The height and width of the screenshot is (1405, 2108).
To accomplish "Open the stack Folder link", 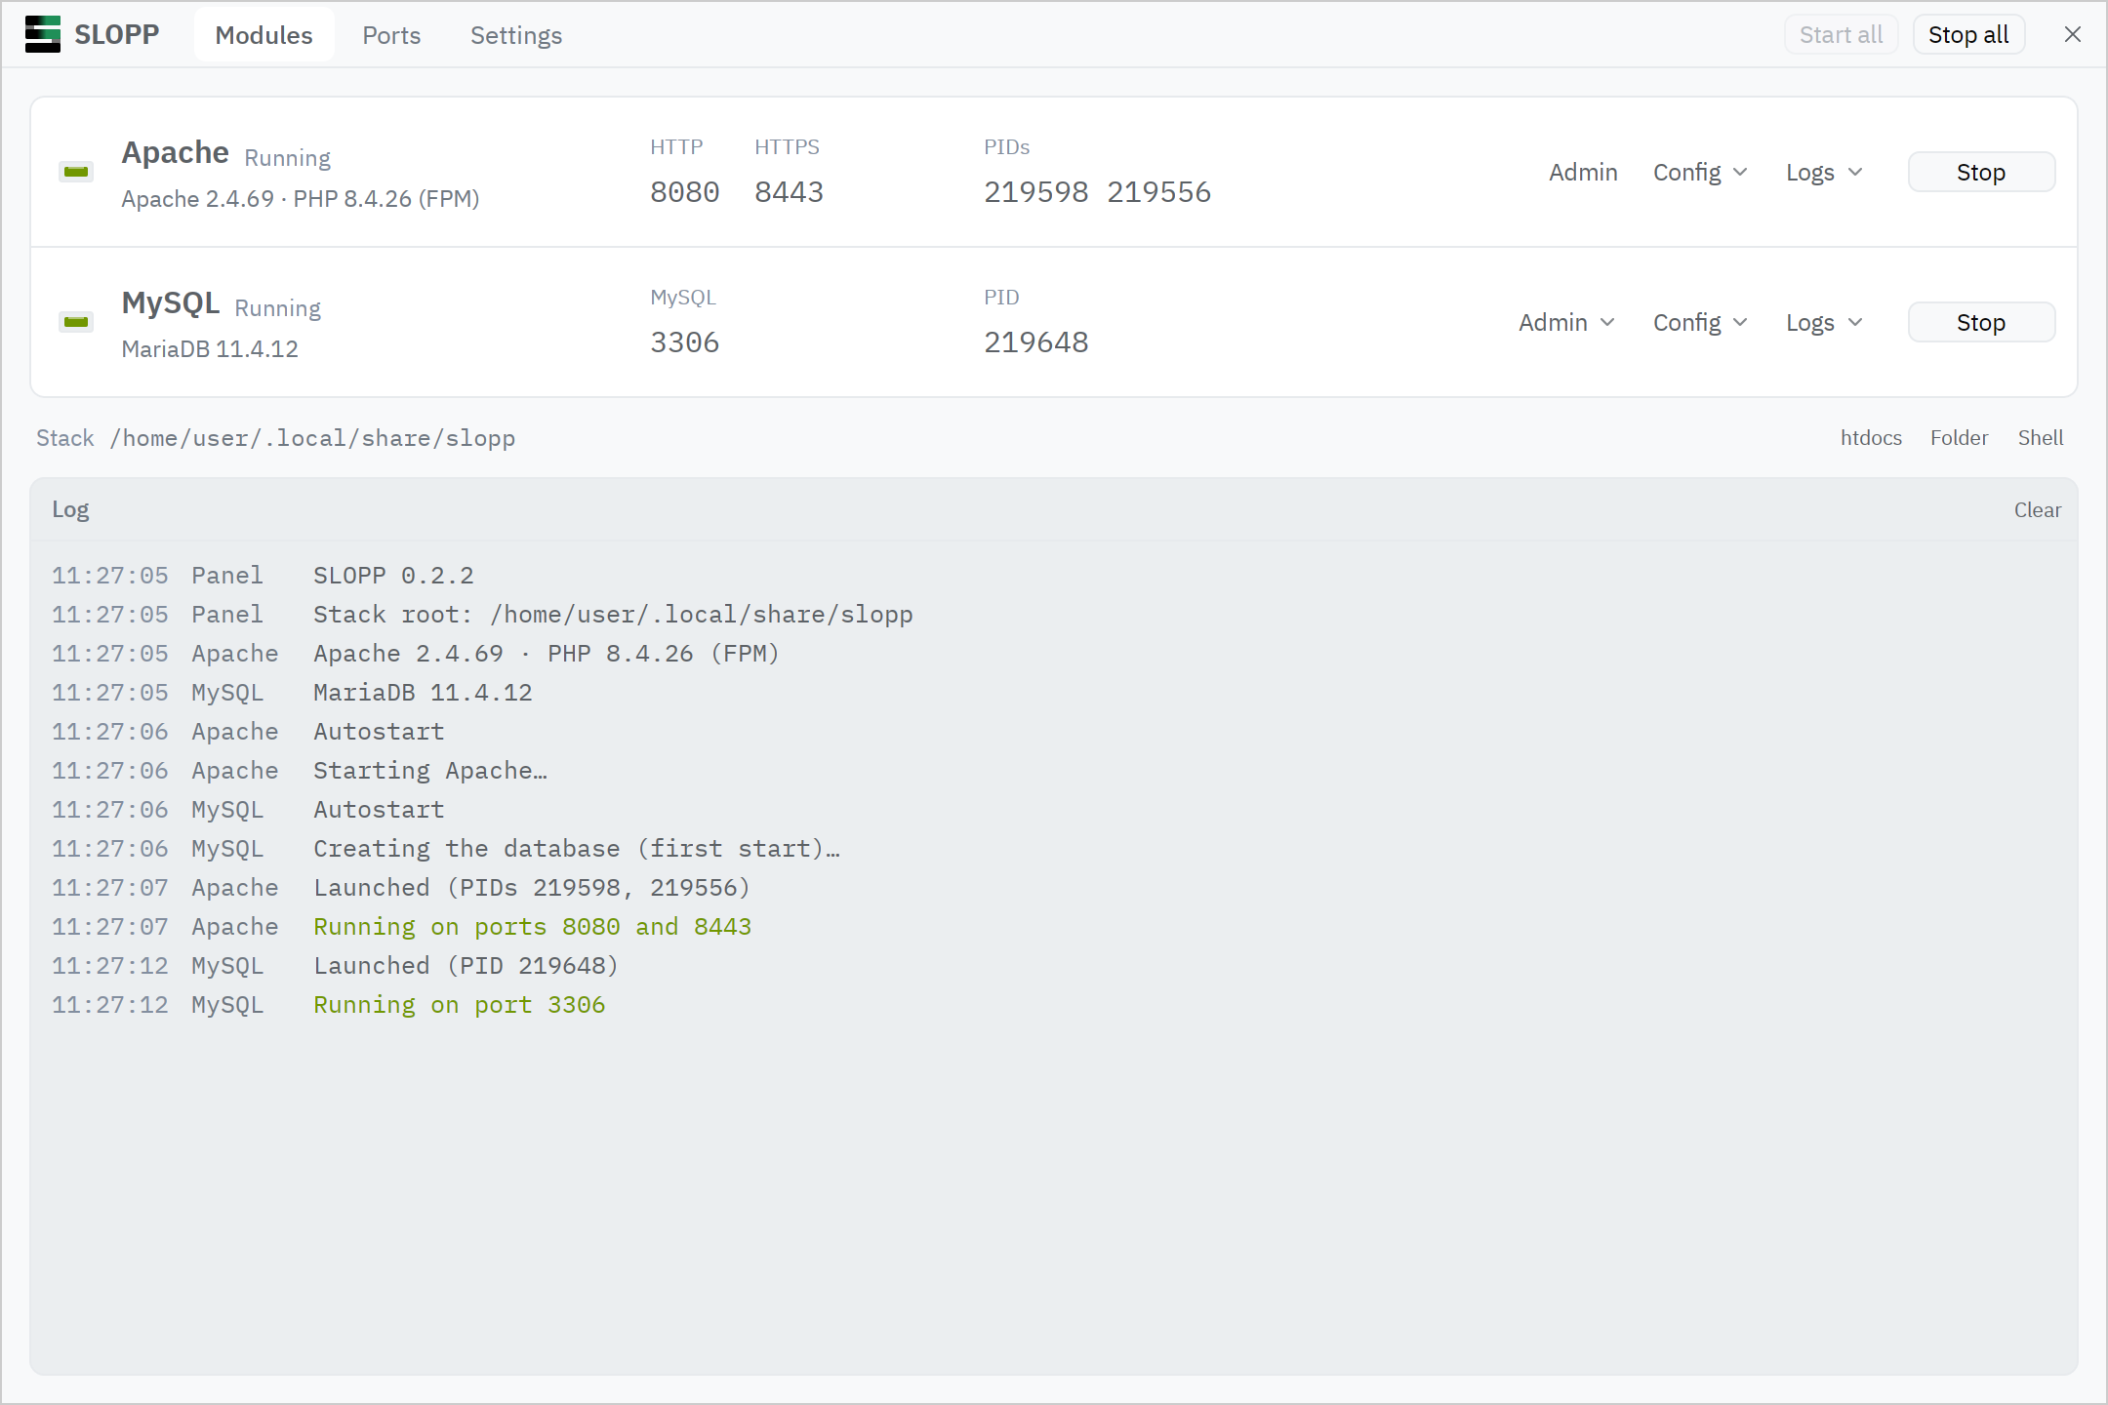I will point(1959,437).
